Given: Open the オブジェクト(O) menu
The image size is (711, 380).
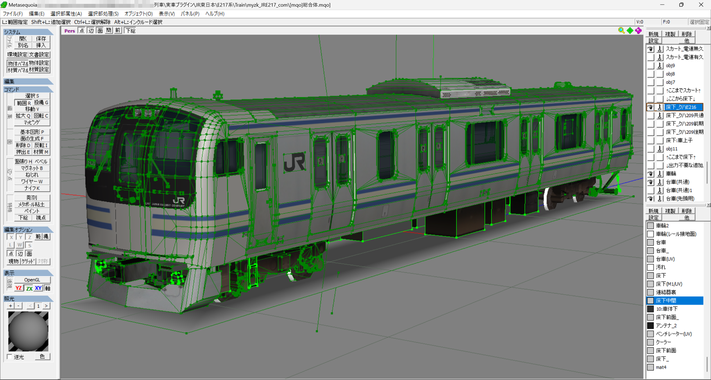Looking at the screenshot, I should (139, 14).
